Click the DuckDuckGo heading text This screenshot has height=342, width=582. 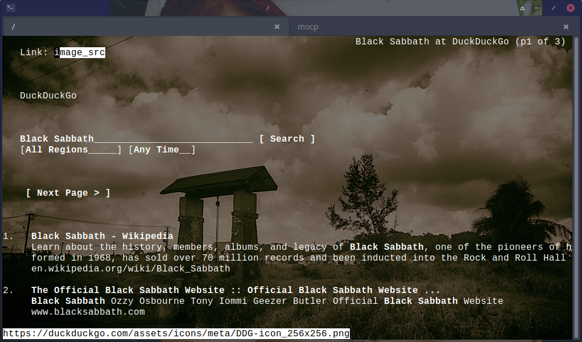click(48, 96)
